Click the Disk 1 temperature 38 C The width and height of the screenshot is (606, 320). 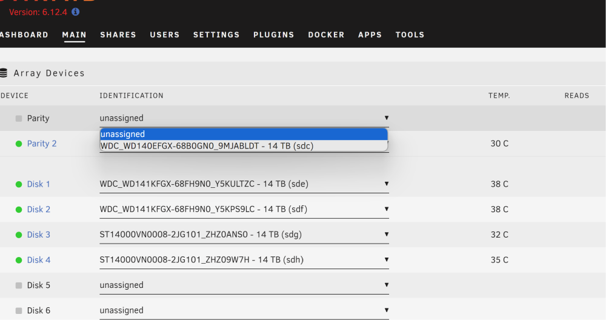499,184
